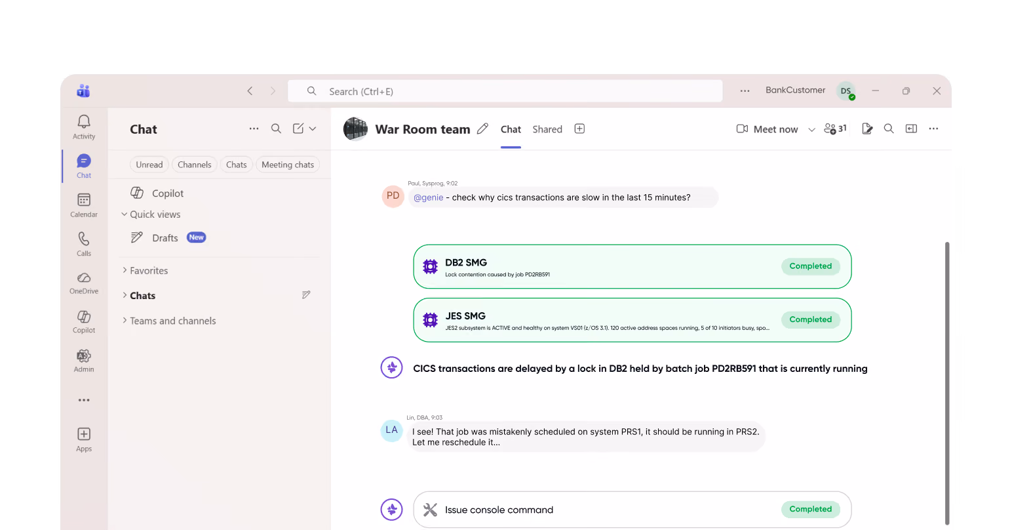Toggle the Channels filter chip

point(195,165)
